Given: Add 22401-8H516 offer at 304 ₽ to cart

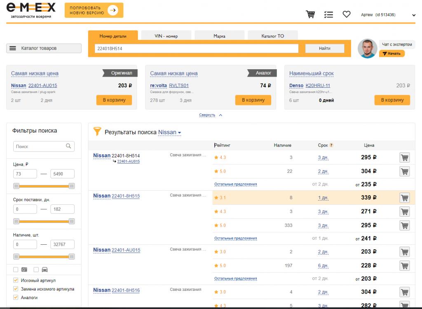Looking at the screenshot, I should point(405,292).
